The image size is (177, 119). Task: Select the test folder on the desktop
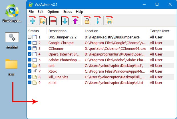(11, 64)
